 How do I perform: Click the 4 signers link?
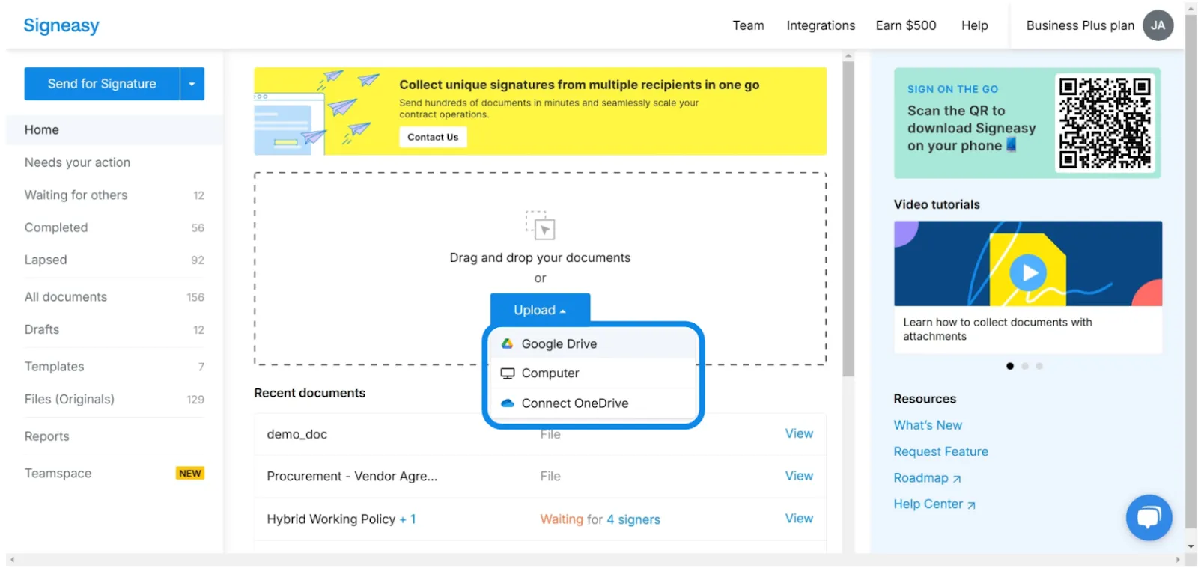coord(633,519)
